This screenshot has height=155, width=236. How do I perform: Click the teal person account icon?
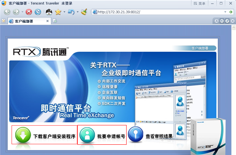pos(87,135)
